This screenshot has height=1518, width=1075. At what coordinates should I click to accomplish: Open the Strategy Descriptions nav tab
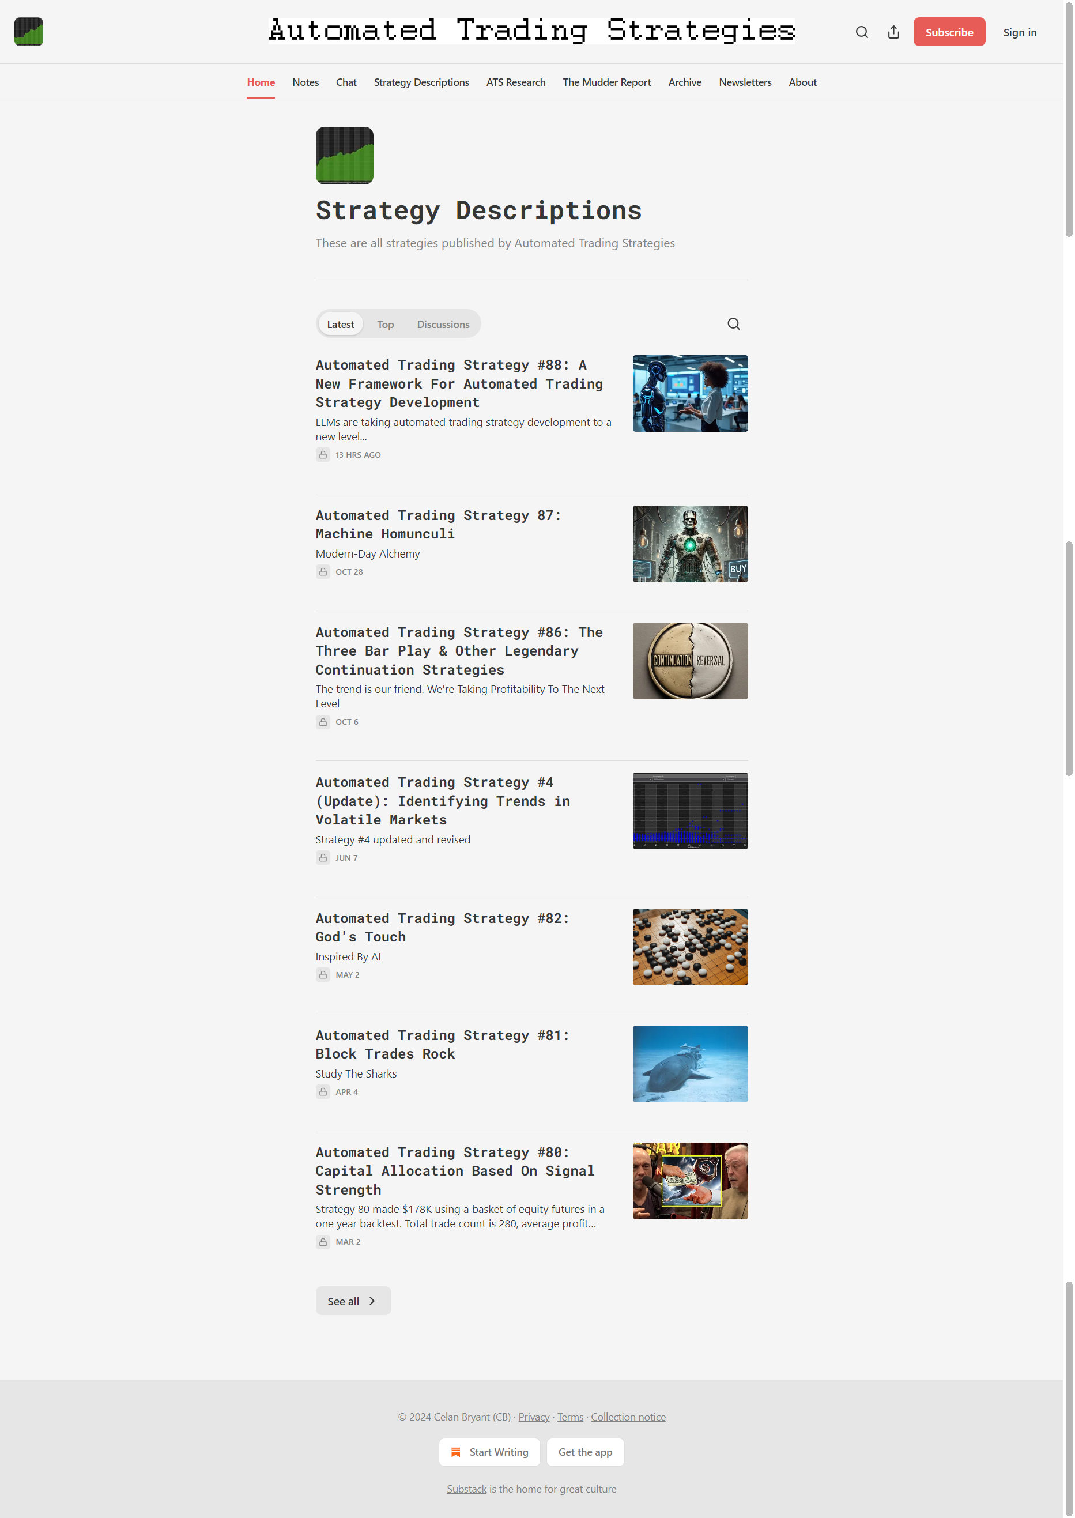pos(421,82)
